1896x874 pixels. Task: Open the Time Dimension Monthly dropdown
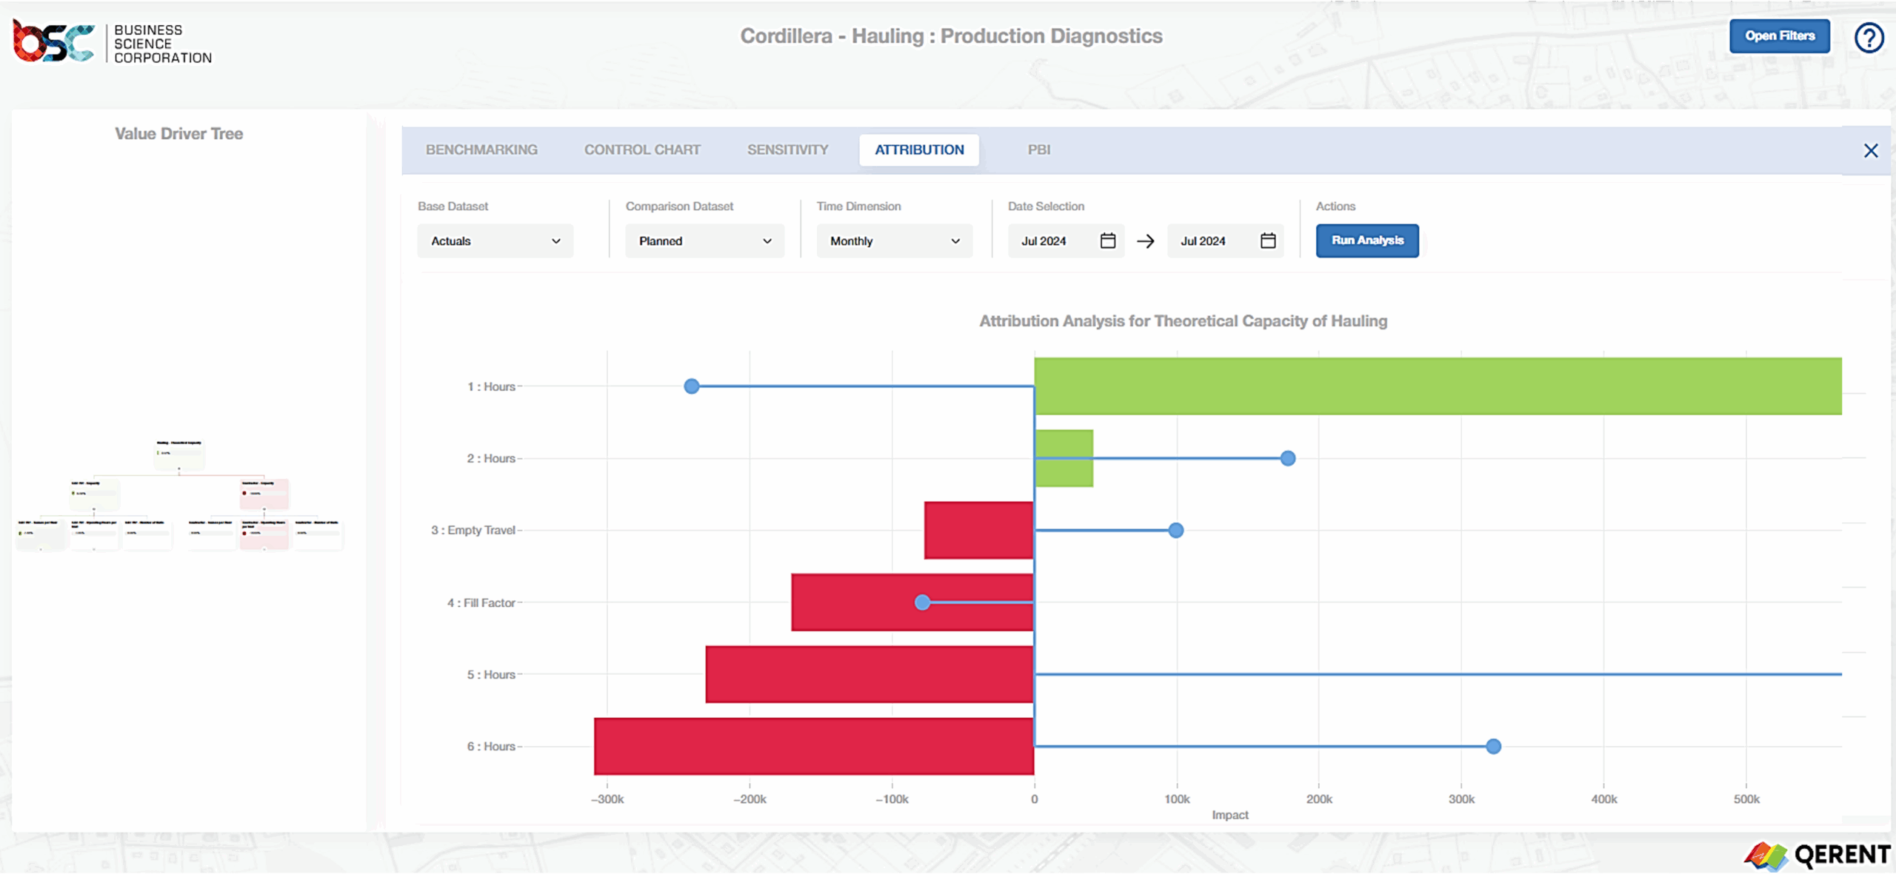point(894,241)
